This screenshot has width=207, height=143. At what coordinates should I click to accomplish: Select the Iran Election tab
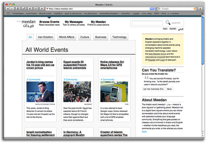pyautogui.click(x=46, y=37)
